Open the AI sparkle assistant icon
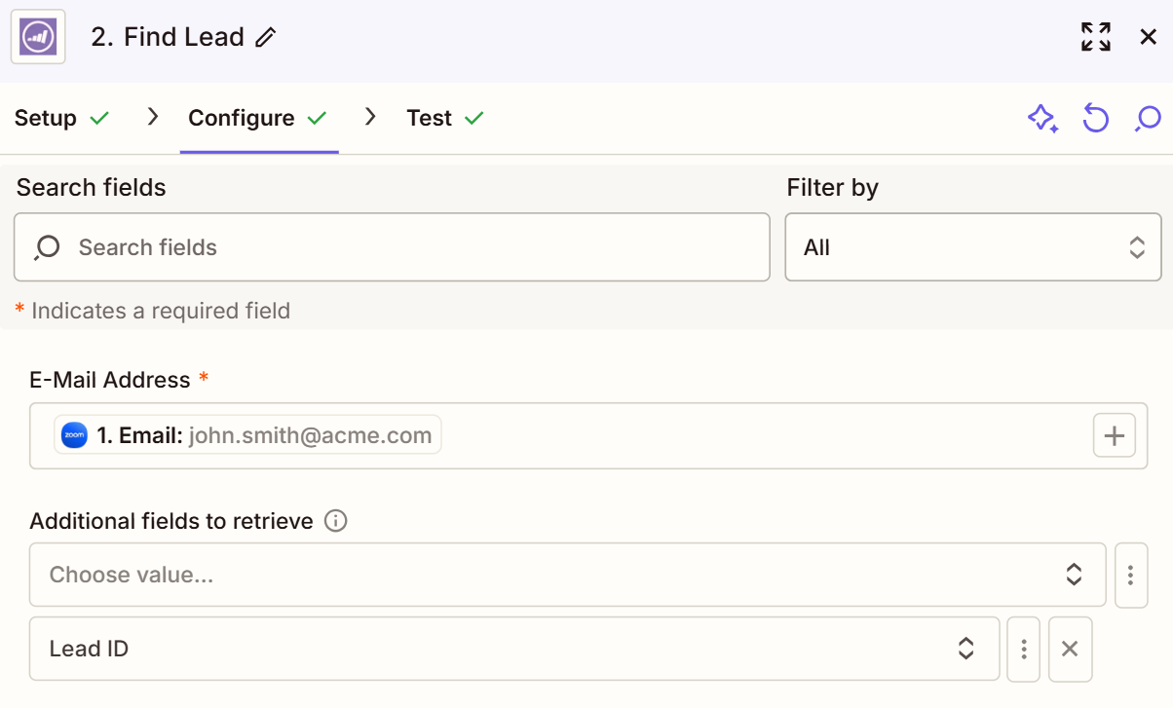The height and width of the screenshot is (708, 1173). tap(1042, 119)
